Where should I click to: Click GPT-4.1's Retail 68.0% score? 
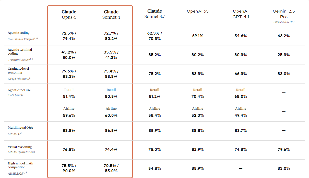coord(241,97)
